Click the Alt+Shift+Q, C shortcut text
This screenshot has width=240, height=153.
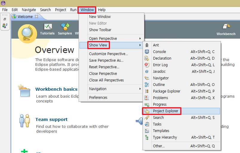click(x=203, y=52)
